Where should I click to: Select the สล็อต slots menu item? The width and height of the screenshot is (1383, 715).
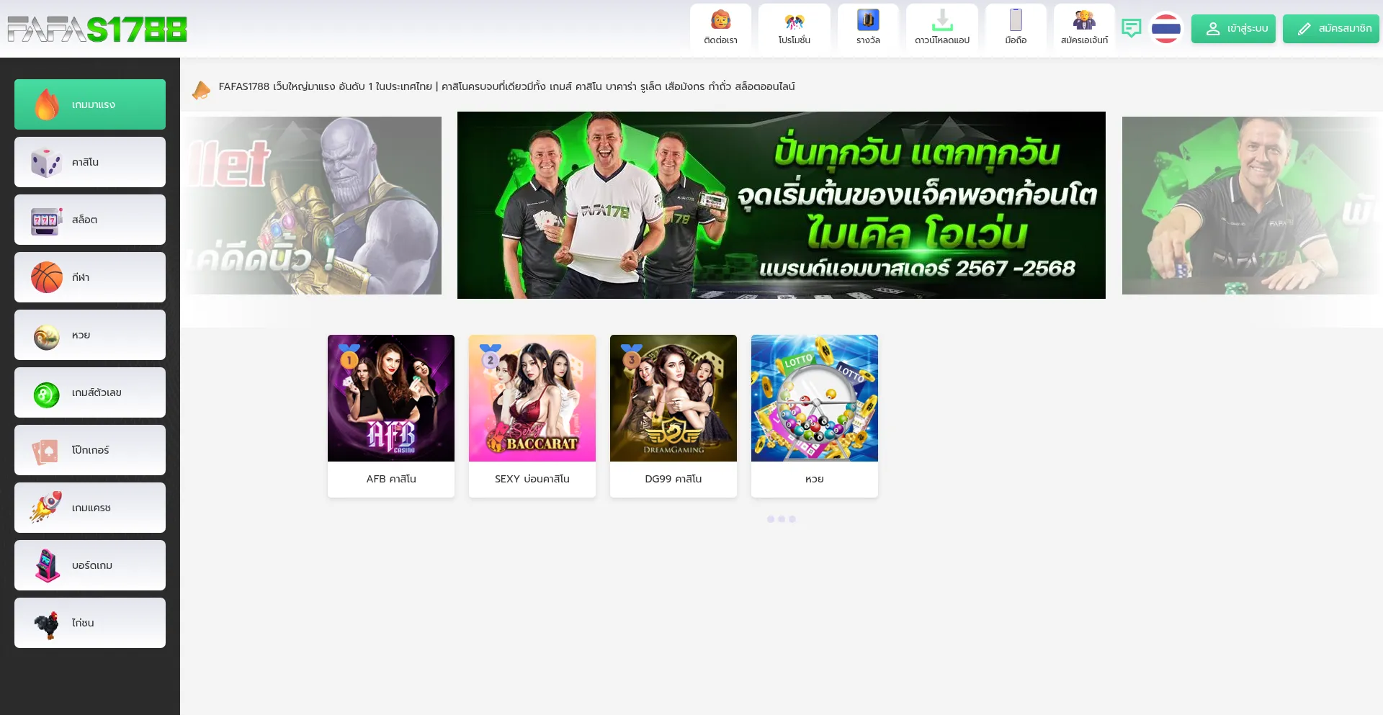90,220
